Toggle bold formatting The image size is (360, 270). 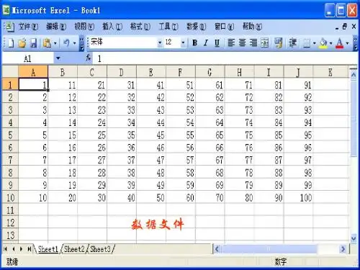coord(195,43)
